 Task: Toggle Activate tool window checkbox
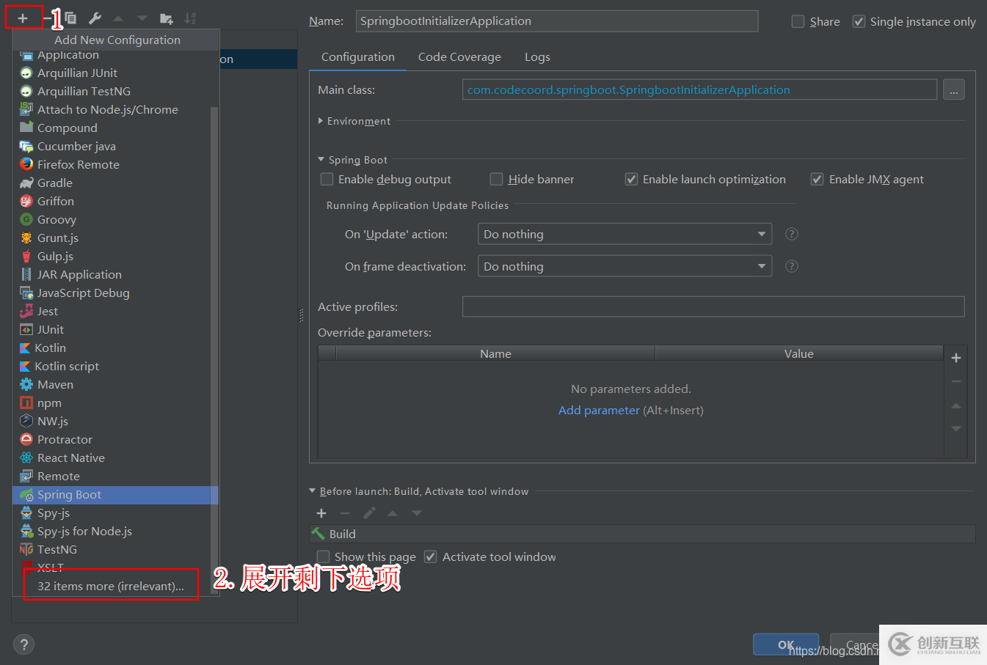click(x=431, y=556)
